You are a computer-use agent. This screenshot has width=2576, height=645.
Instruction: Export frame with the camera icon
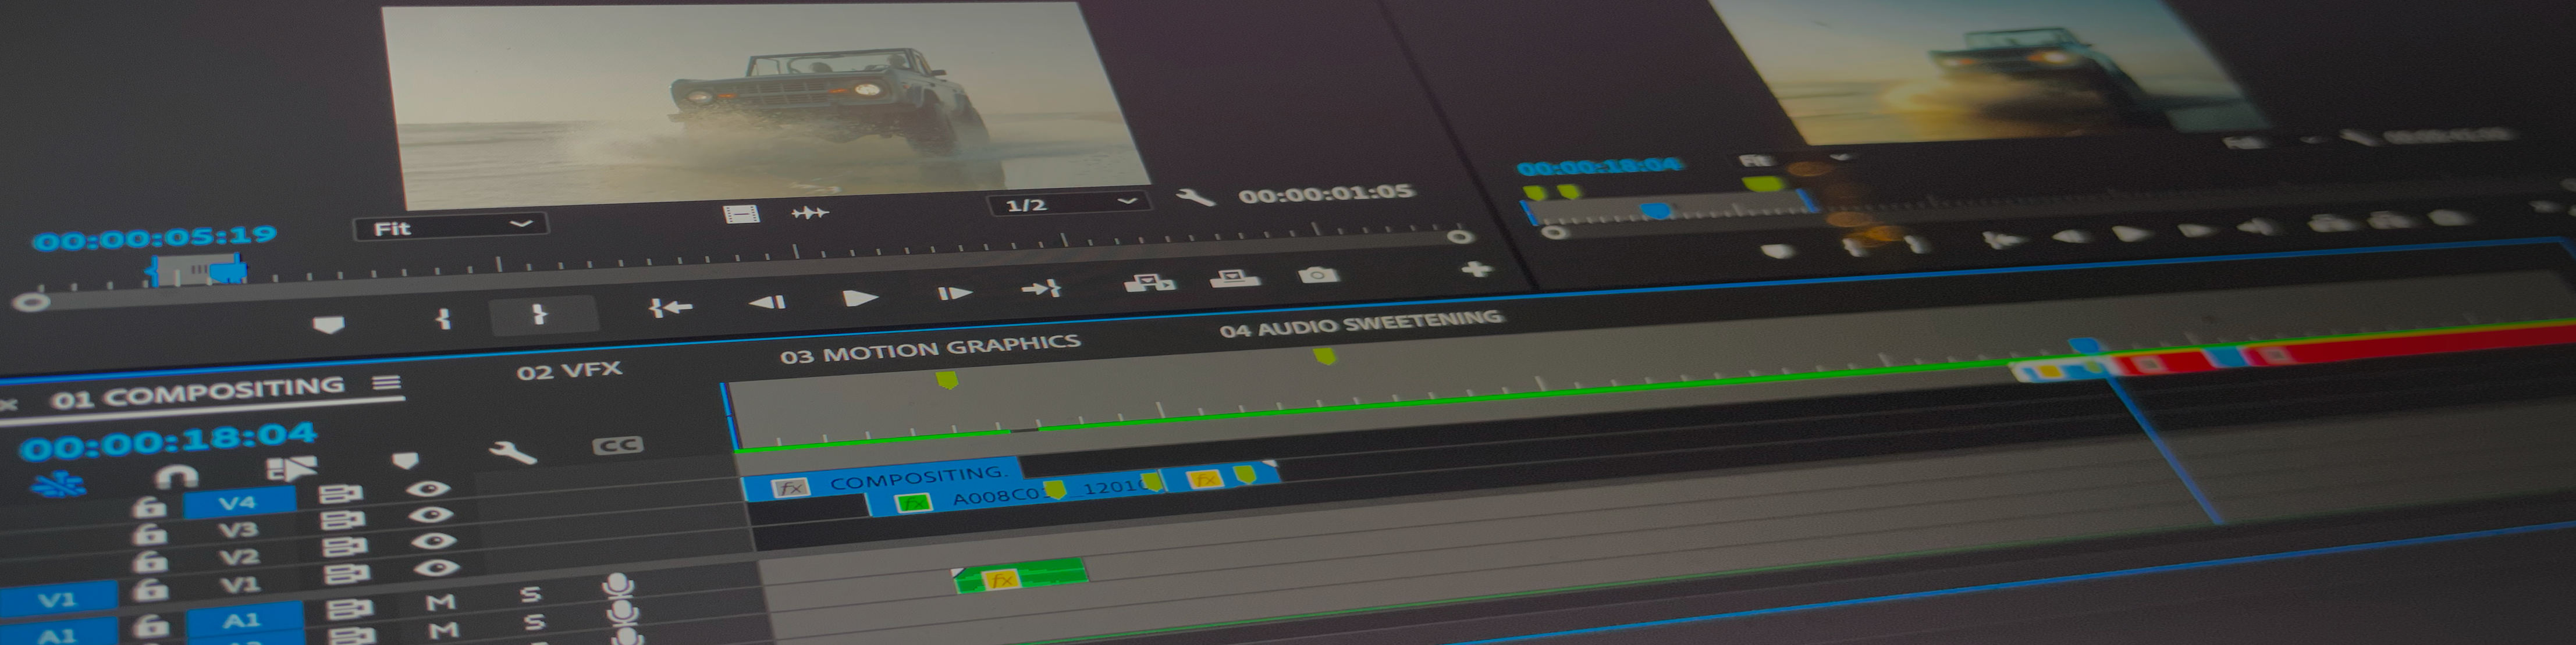(1318, 274)
